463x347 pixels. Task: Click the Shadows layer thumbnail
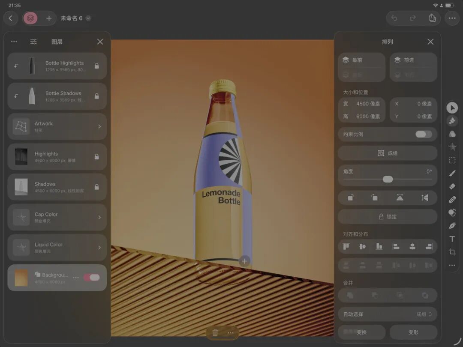[21, 187]
